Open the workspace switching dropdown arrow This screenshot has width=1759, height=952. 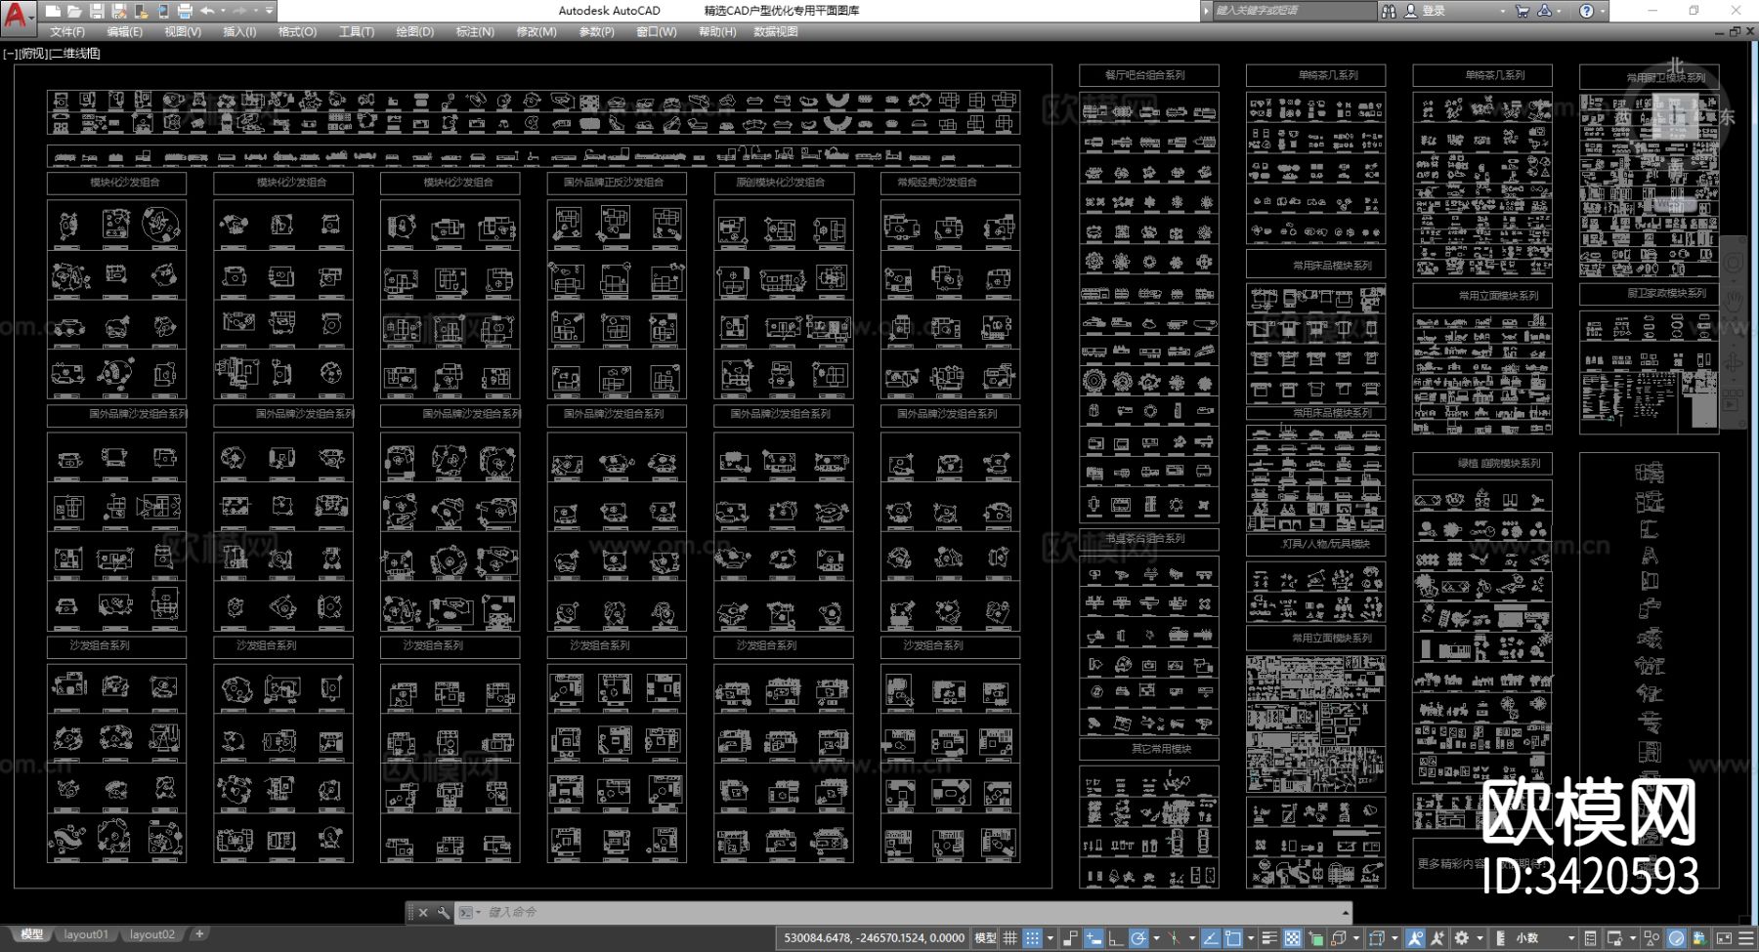click(1479, 938)
